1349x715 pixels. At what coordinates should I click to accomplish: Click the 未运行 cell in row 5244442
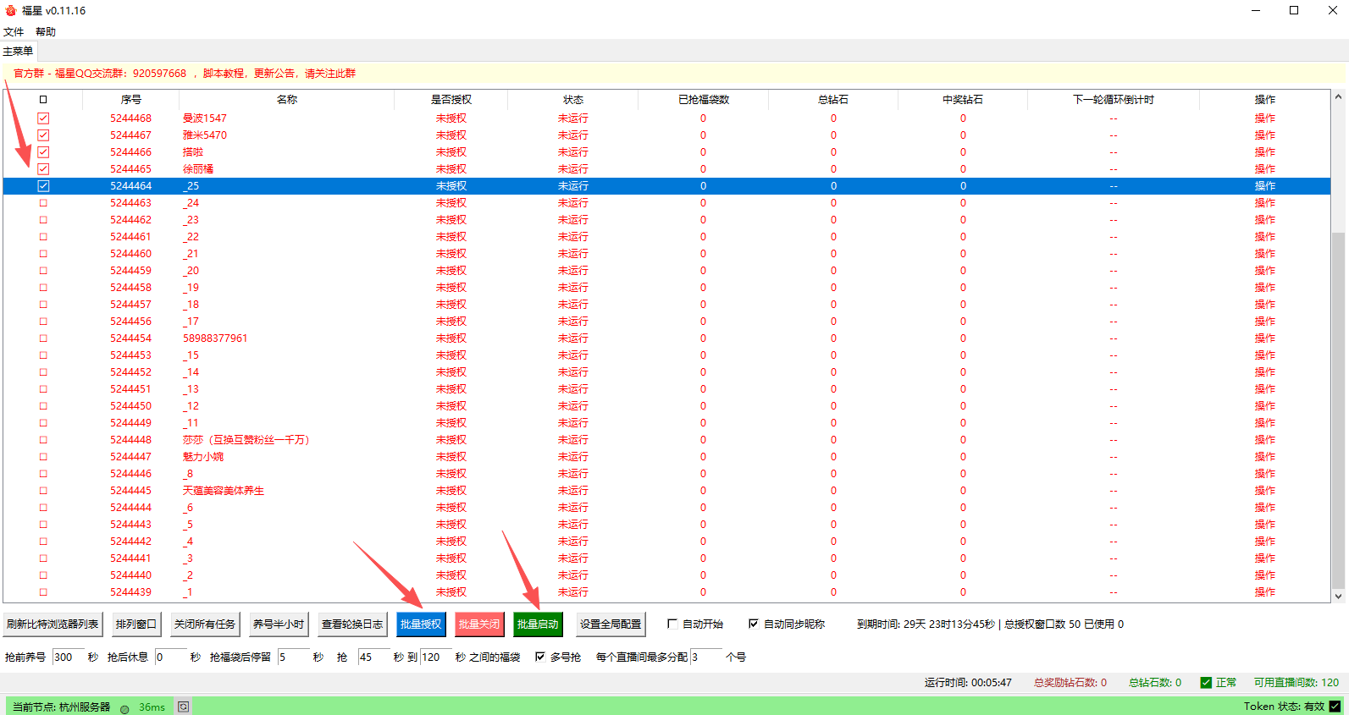pos(573,542)
